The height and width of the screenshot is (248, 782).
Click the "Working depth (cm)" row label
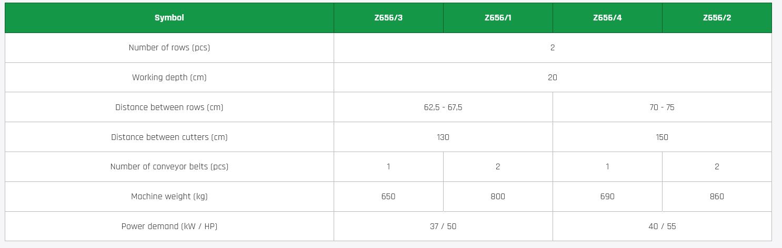coord(169,78)
